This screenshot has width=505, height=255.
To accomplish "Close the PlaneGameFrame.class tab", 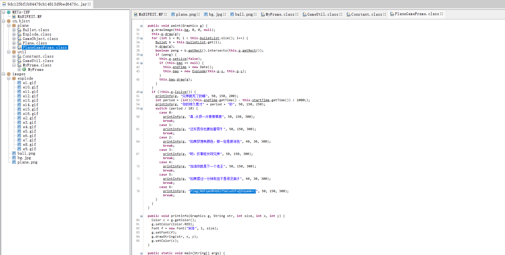I will coord(441,14).
